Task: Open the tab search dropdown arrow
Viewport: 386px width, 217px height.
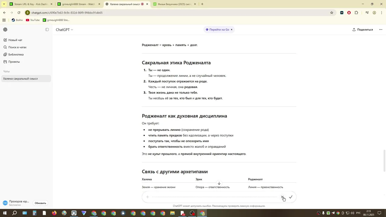Action: tap(4, 4)
